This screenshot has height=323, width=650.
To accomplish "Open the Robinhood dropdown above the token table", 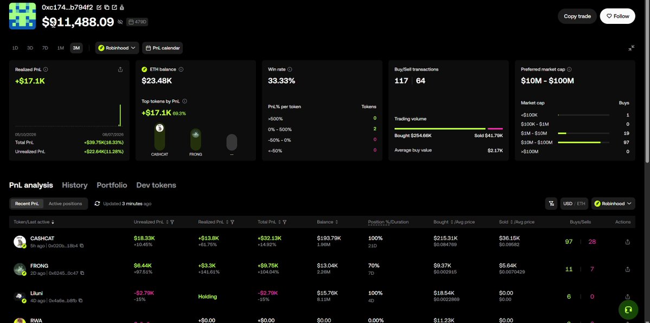I will pyautogui.click(x=613, y=204).
